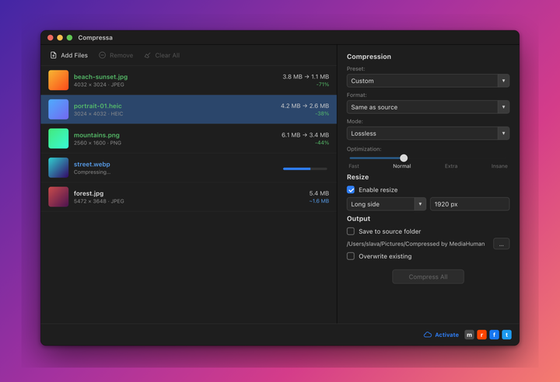Click the 'Compressing...' status text

pos(92,172)
